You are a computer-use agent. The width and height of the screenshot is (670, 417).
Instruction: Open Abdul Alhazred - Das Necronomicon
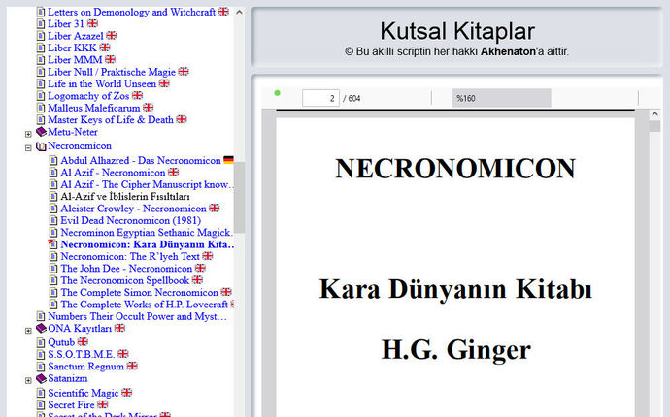click(x=141, y=160)
